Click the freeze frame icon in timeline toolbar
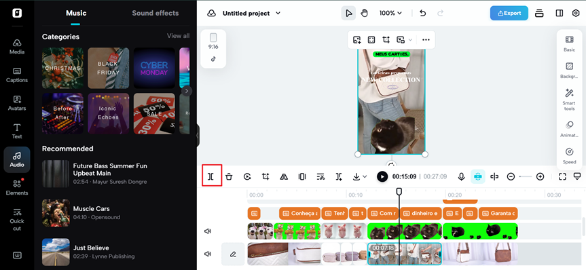 click(302, 176)
